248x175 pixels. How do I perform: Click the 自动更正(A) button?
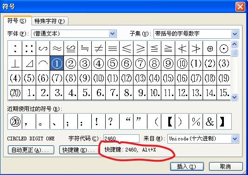click(x=31, y=150)
